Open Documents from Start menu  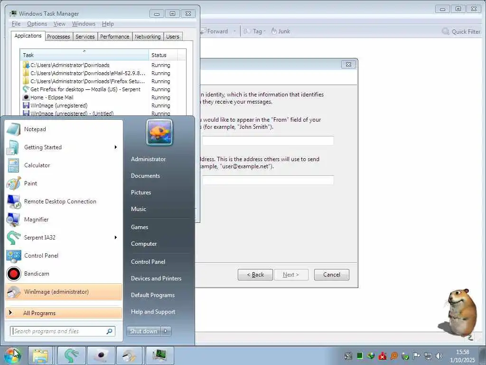point(145,176)
